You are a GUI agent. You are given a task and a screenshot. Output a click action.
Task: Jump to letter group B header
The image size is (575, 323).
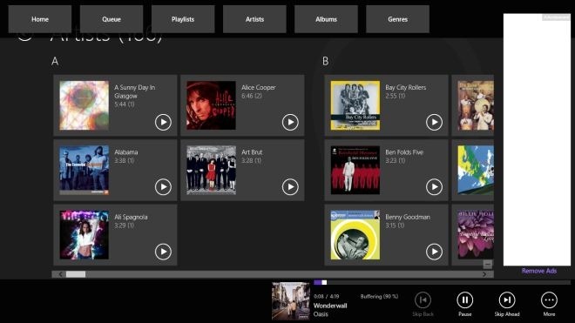click(325, 61)
